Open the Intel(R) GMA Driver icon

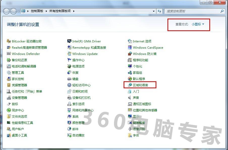[x=69, y=41]
